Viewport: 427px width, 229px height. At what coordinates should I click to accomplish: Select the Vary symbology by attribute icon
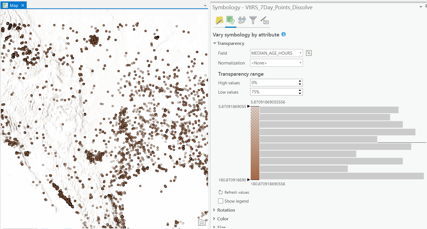click(230, 20)
